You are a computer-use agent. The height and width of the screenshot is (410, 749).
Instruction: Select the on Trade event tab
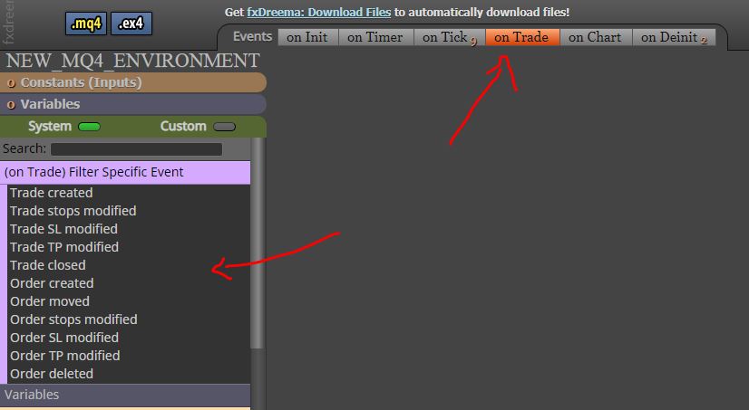(x=521, y=37)
